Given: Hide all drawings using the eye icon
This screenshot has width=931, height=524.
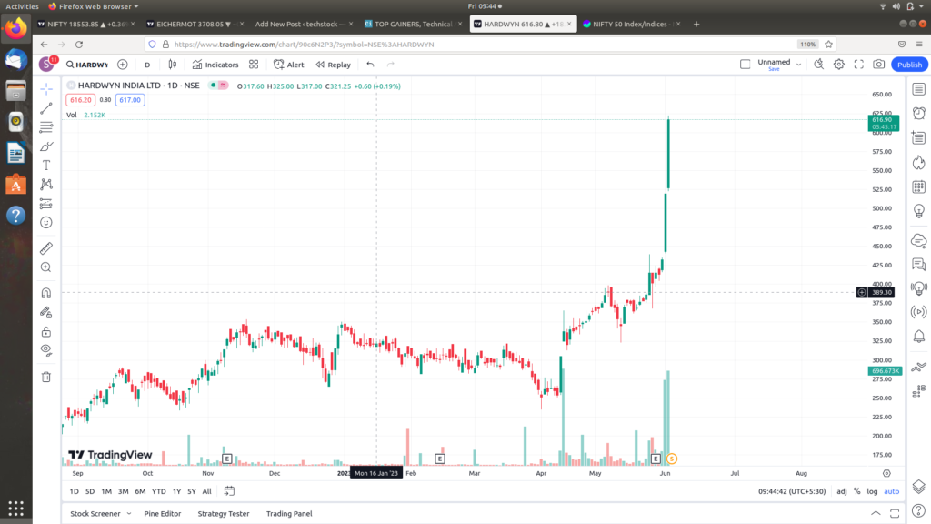Looking at the screenshot, I should (x=46, y=349).
